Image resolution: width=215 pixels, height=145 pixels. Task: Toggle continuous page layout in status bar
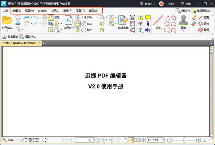pyautogui.click(x=130, y=140)
